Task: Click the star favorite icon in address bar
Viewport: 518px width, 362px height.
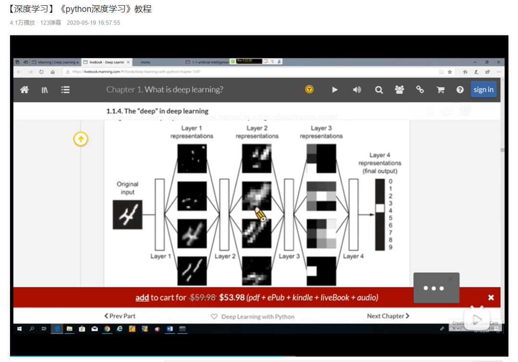Action: tap(449, 72)
